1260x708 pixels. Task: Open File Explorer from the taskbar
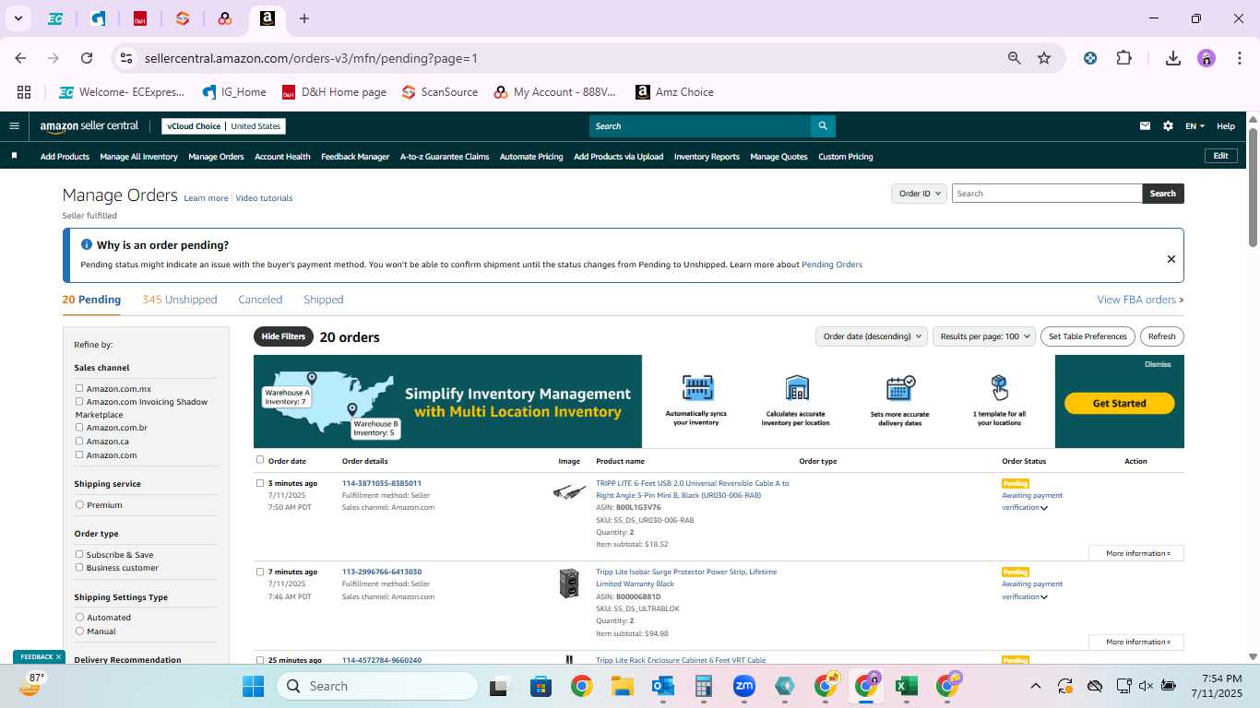(622, 686)
